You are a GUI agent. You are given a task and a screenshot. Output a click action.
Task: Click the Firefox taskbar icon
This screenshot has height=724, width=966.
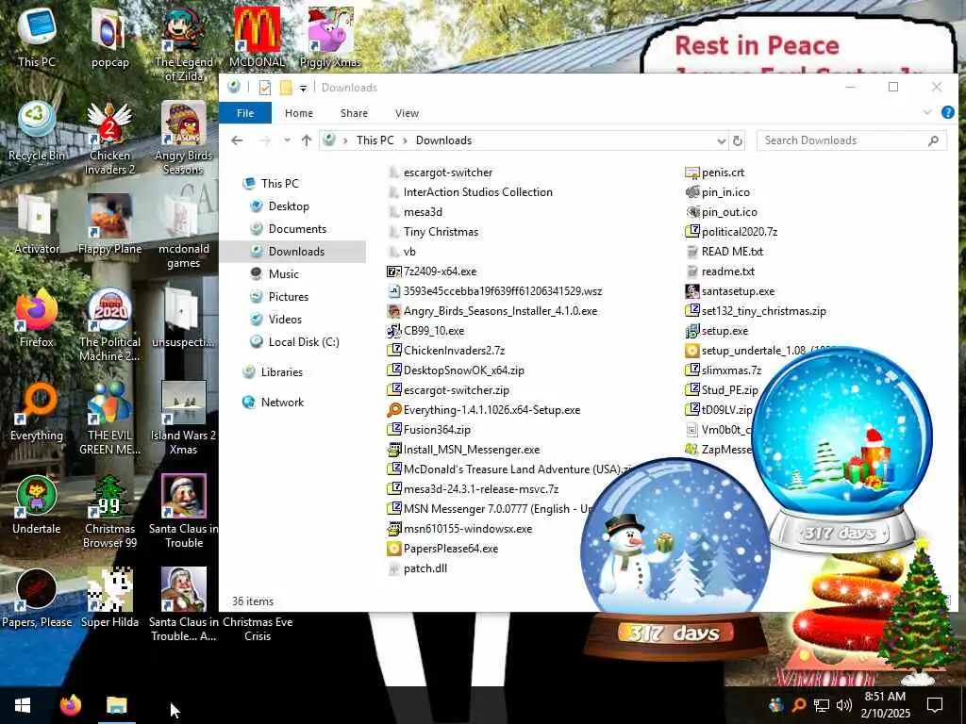[x=70, y=705]
